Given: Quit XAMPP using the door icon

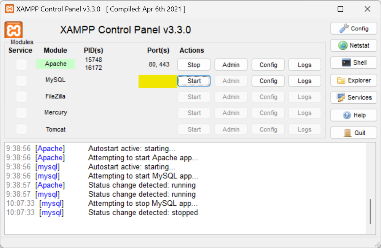Looking at the screenshot, I should pos(347,133).
